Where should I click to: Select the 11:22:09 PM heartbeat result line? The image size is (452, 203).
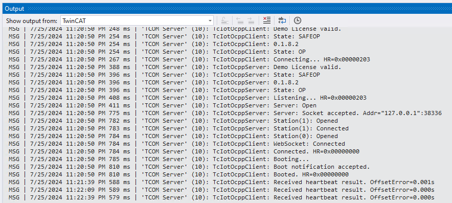(x=222, y=190)
